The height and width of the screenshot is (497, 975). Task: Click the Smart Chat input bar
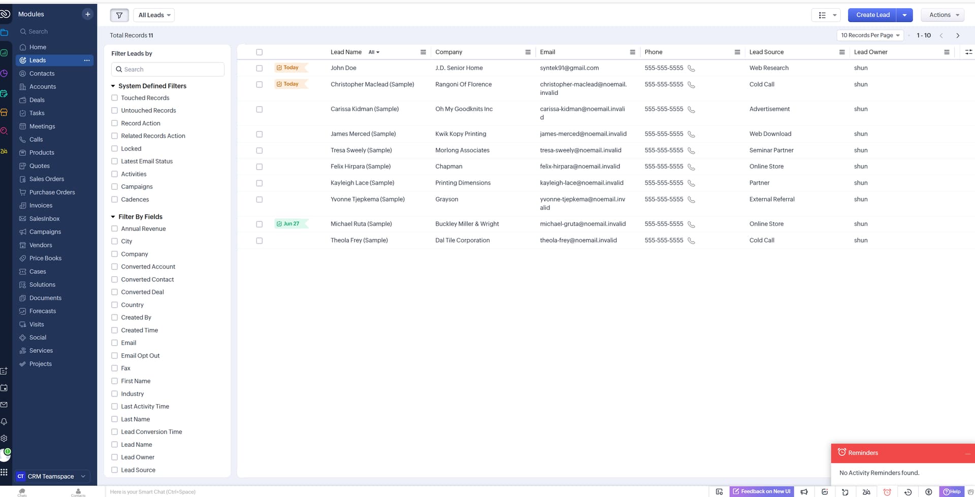[x=406, y=492]
